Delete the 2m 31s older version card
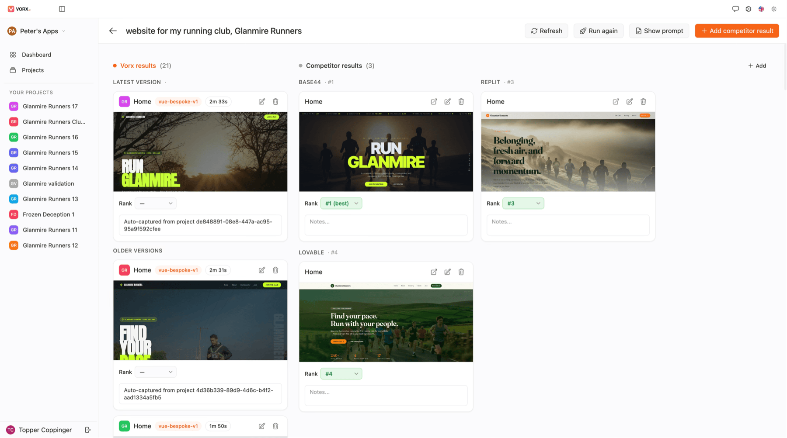This screenshot has width=787, height=438. coord(275,270)
